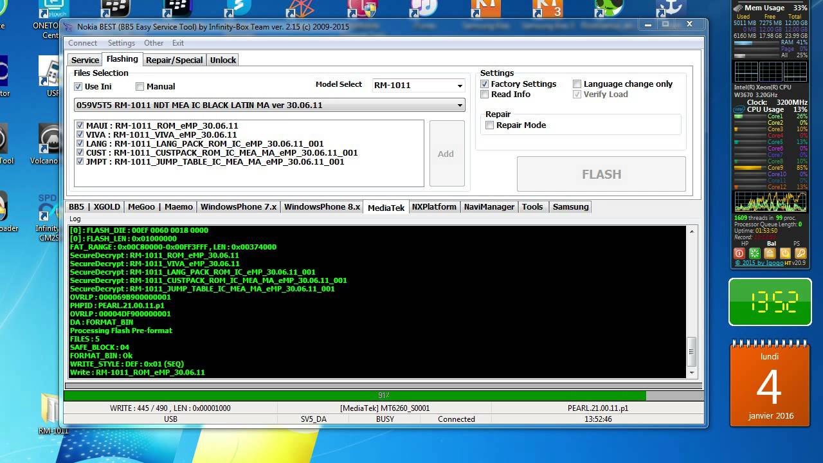Click the log scrollbar down arrow
This screenshot has width=823, height=463.
click(692, 372)
